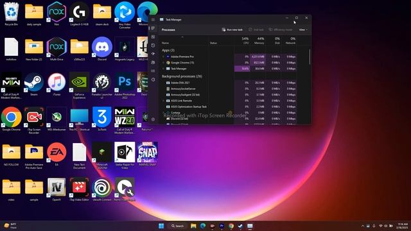Select GeForce Experience desktop shortcut
Screen dimensions: 411x231
tap(79, 85)
